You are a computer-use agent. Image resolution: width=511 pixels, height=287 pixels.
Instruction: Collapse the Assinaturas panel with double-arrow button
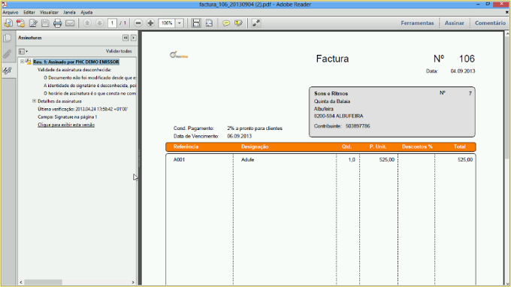click(x=125, y=38)
